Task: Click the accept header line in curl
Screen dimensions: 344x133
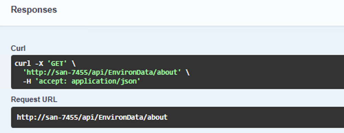Action: [81, 81]
